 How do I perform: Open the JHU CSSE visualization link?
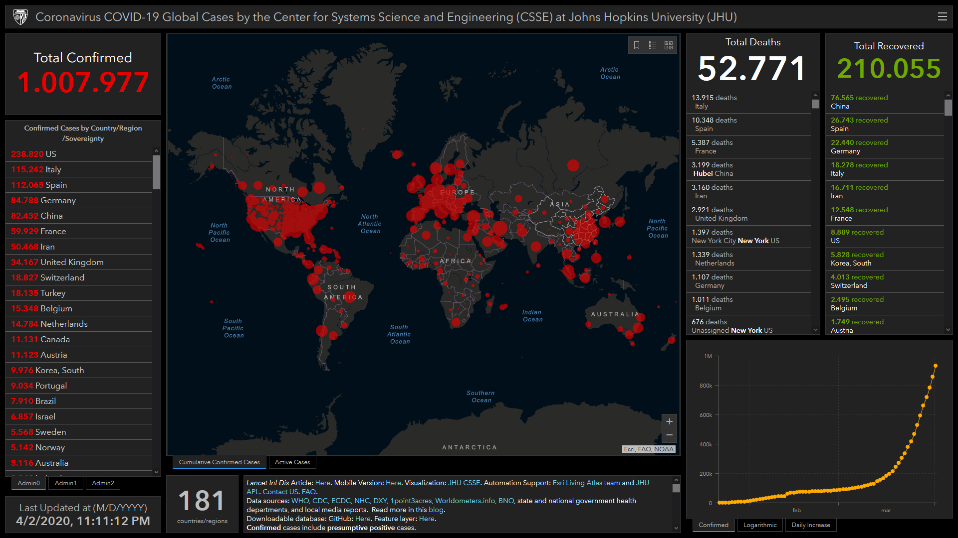pos(464,483)
